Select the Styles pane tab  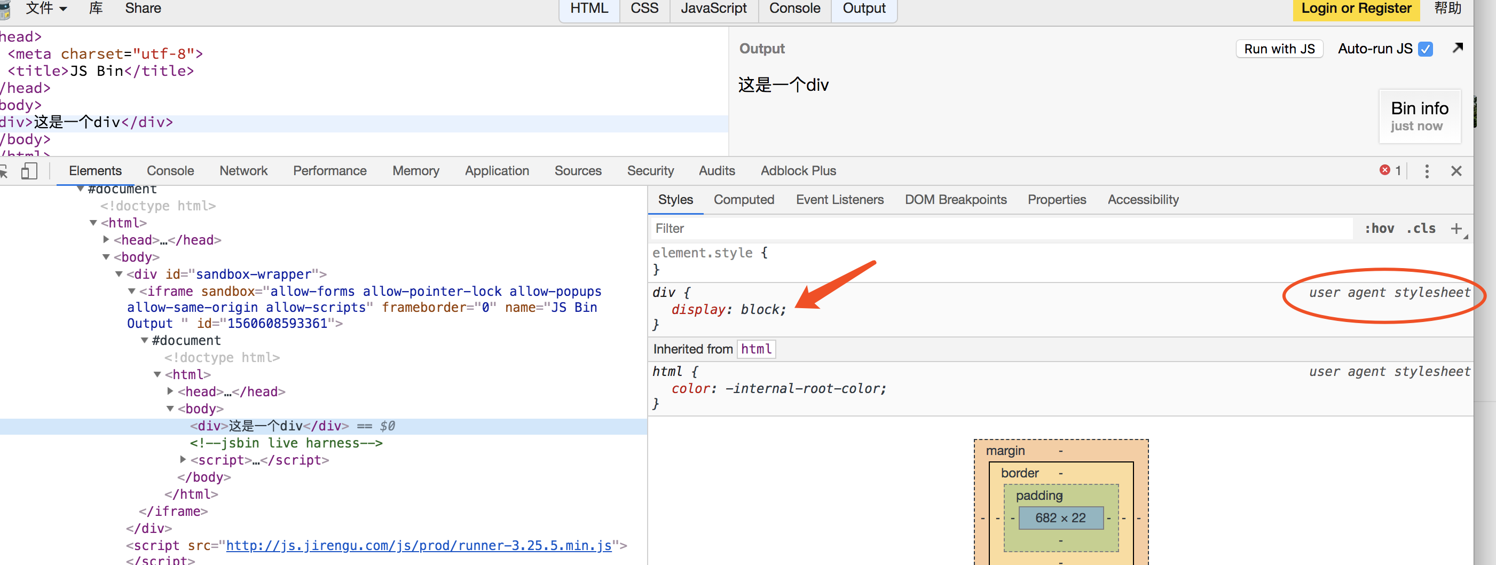pyautogui.click(x=675, y=200)
